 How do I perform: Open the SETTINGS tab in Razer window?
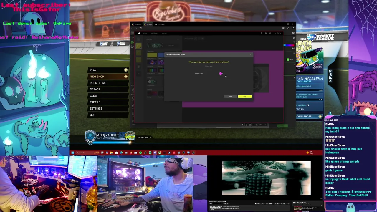point(160,24)
